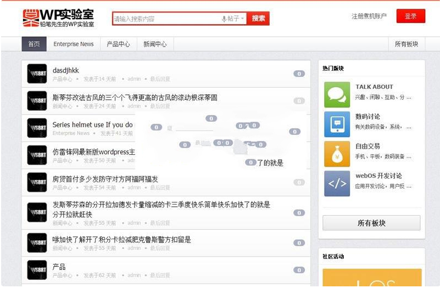This screenshot has width=440, height=288.
Task: Open the 数码讨论 board link
Action: coord(367,116)
